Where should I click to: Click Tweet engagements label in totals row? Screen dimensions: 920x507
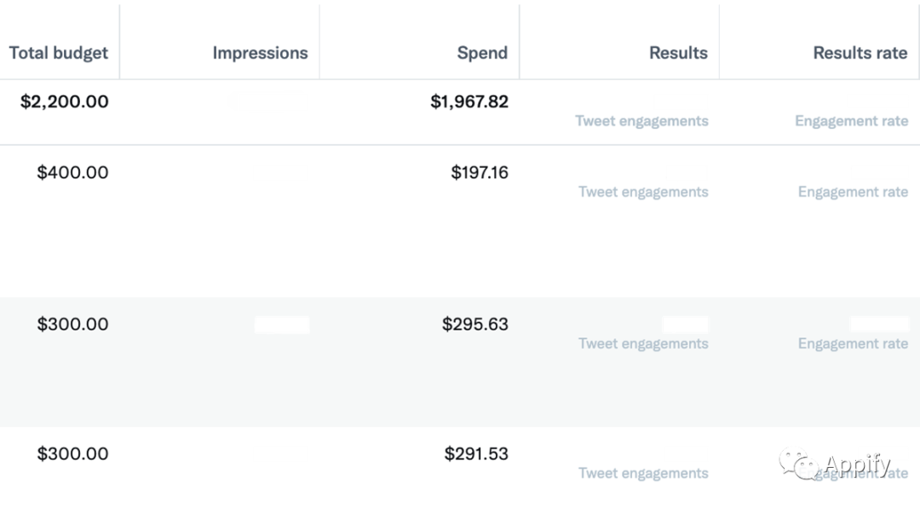pyautogui.click(x=642, y=121)
